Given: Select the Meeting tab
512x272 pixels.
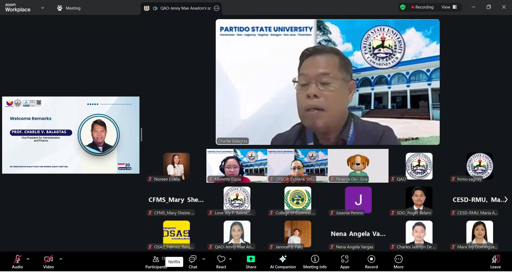Looking at the screenshot, I should 69,8.
